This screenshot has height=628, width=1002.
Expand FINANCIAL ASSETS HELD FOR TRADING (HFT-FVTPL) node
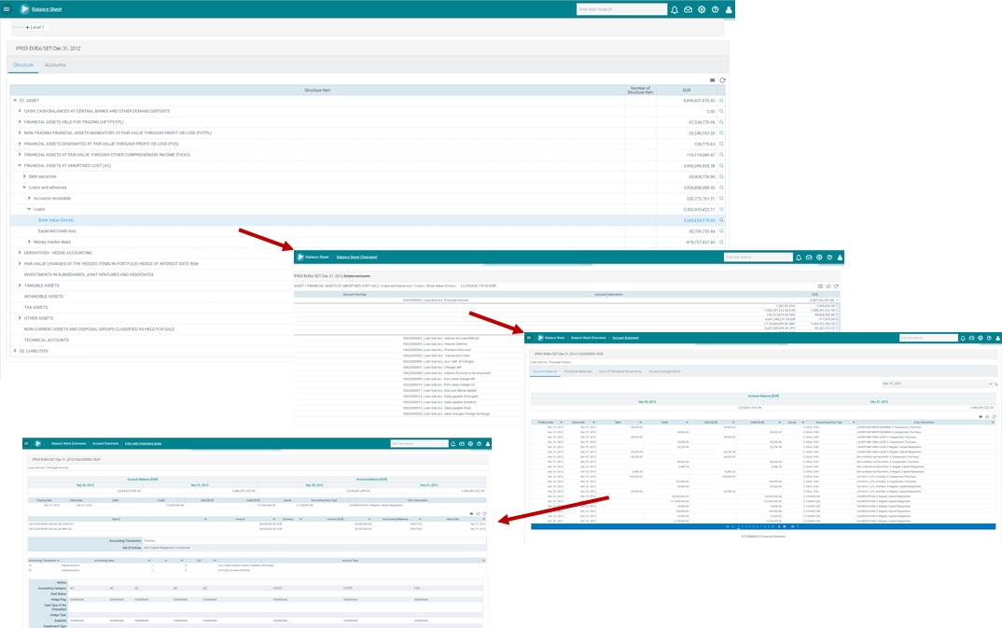pos(20,122)
